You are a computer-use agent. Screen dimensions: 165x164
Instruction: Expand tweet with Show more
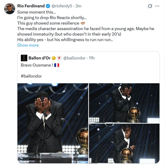pyautogui.click(x=28, y=45)
